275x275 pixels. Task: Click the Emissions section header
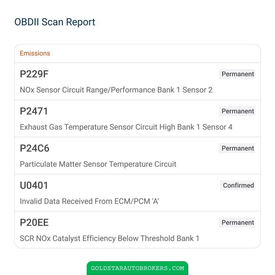click(x=35, y=53)
